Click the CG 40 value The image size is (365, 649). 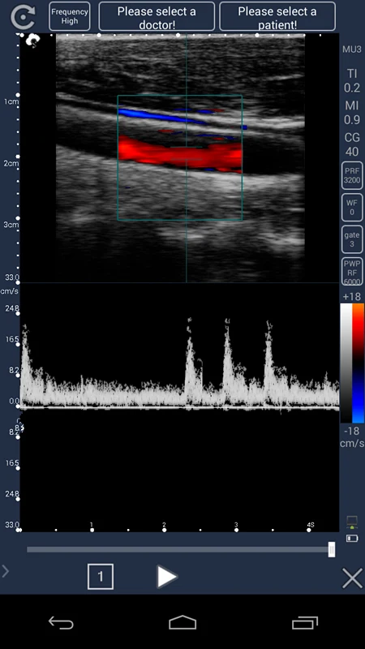352,144
